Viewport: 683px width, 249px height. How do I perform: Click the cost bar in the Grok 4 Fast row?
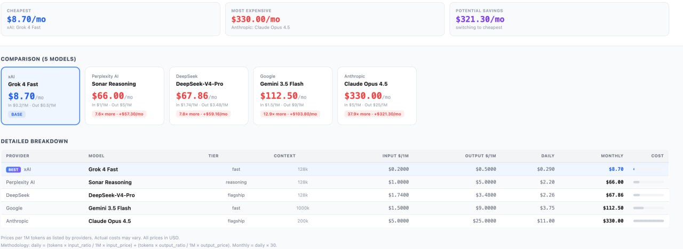(648, 169)
